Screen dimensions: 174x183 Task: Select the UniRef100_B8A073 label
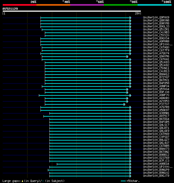click(x=156, y=149)
